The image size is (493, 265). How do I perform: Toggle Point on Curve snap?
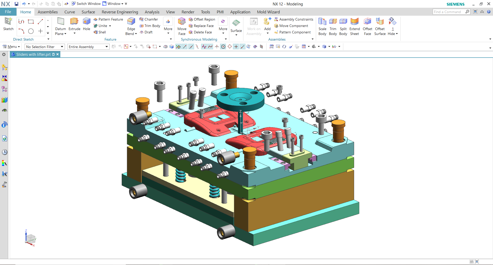coord(242,47)
